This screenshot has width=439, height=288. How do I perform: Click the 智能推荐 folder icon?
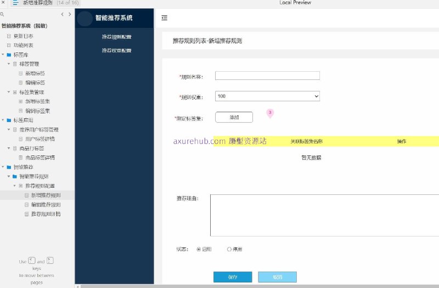[x=9, y=168]
